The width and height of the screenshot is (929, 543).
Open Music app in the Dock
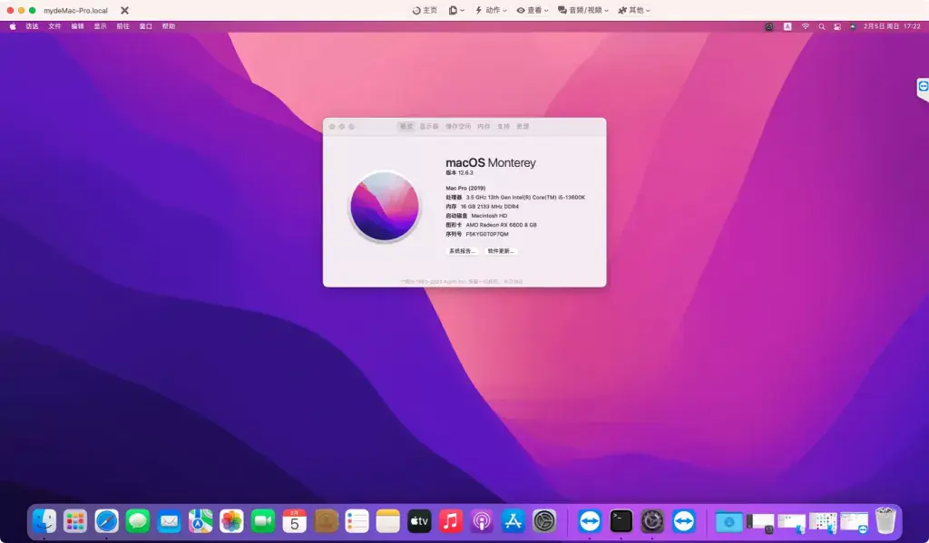point(451,521)
